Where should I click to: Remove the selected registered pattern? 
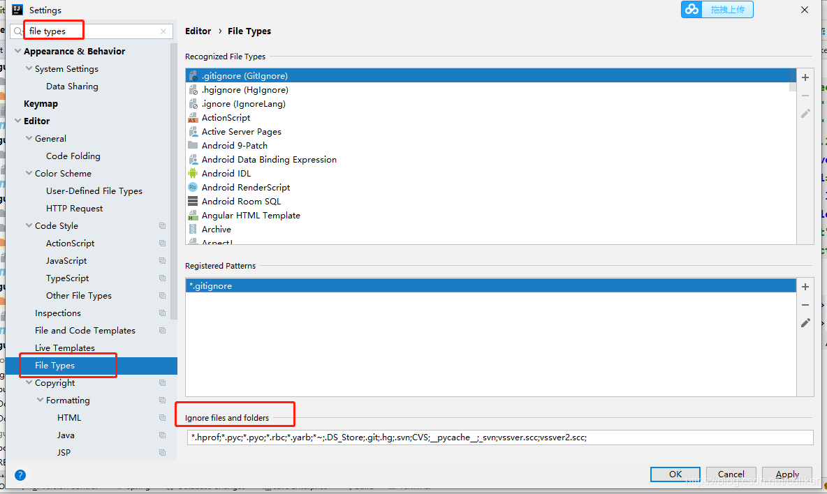click(x=805, y=305)
